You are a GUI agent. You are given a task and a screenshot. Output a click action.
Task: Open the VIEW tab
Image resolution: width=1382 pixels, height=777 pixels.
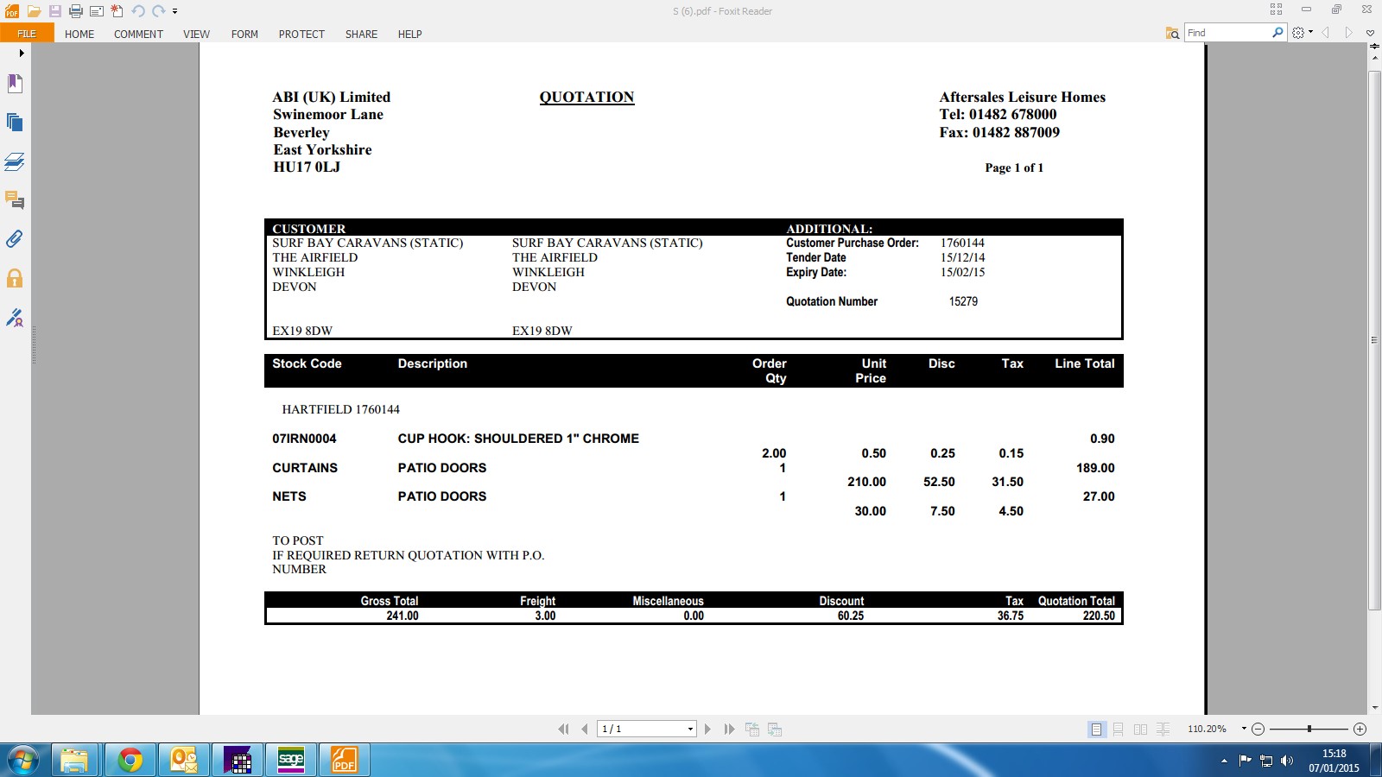196,34
